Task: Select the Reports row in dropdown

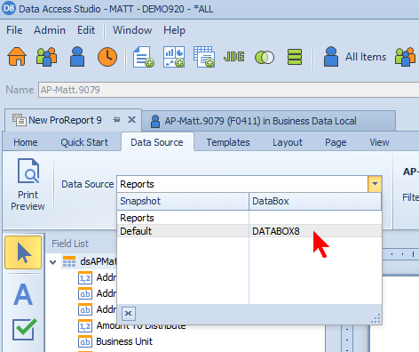Action: pos(249,218)
